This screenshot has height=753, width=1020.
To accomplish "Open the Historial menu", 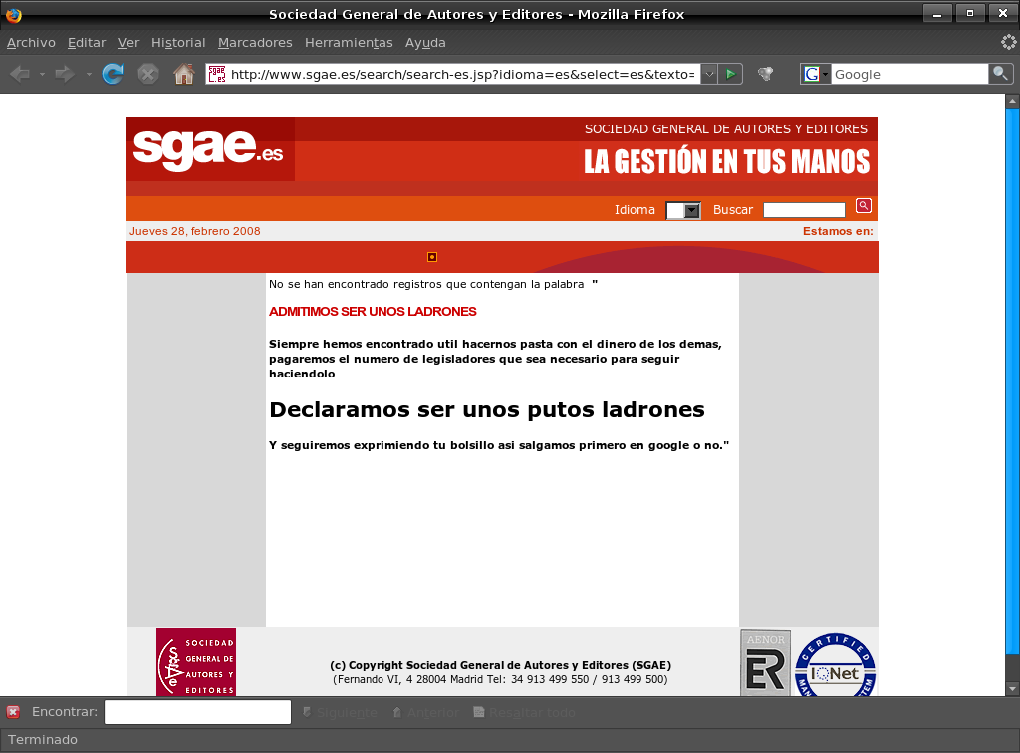I will [178, 42].
